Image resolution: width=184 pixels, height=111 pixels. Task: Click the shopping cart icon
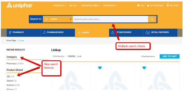coord(168,5)
